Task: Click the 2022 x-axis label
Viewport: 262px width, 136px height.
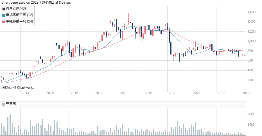Action: coord(221,93)
